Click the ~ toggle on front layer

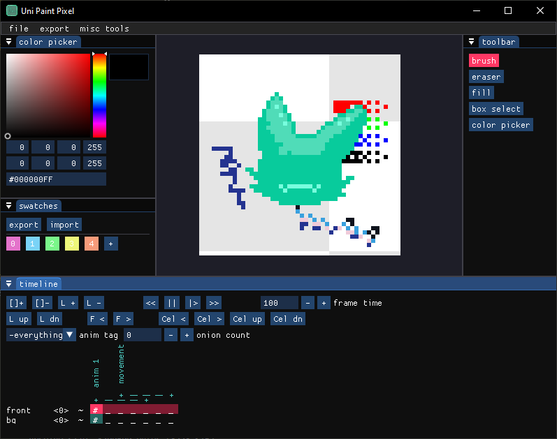pyautogui.click(x=80, y=410)
